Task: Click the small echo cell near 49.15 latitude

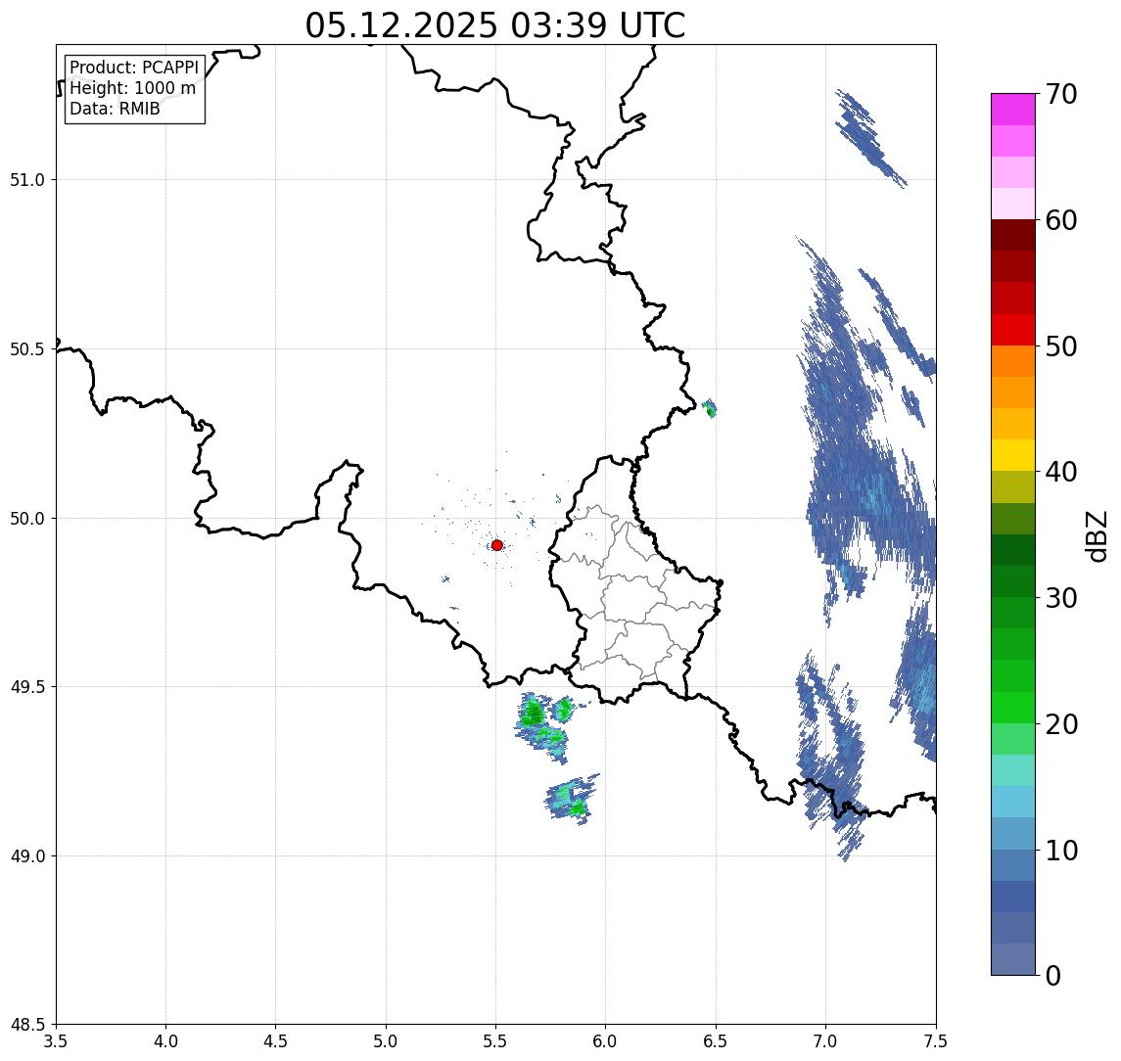Action: tap(572, 800)
